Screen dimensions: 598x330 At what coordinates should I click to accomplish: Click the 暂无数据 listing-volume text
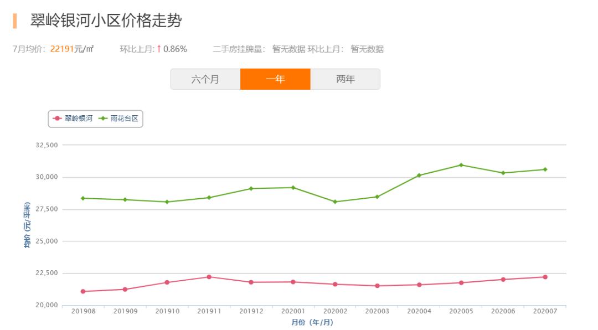[x=288, y=49]
